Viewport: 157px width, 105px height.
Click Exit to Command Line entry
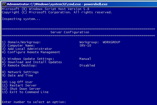coord(25,92)
